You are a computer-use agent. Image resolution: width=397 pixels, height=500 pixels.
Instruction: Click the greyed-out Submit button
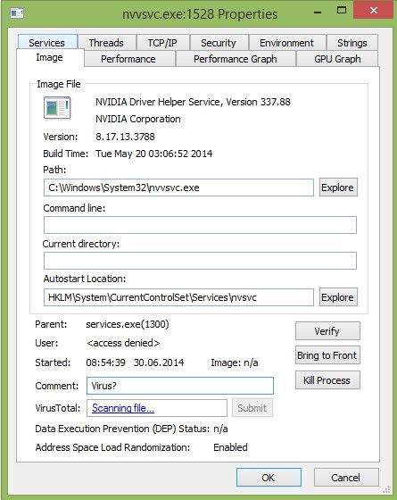click(252, 408)
